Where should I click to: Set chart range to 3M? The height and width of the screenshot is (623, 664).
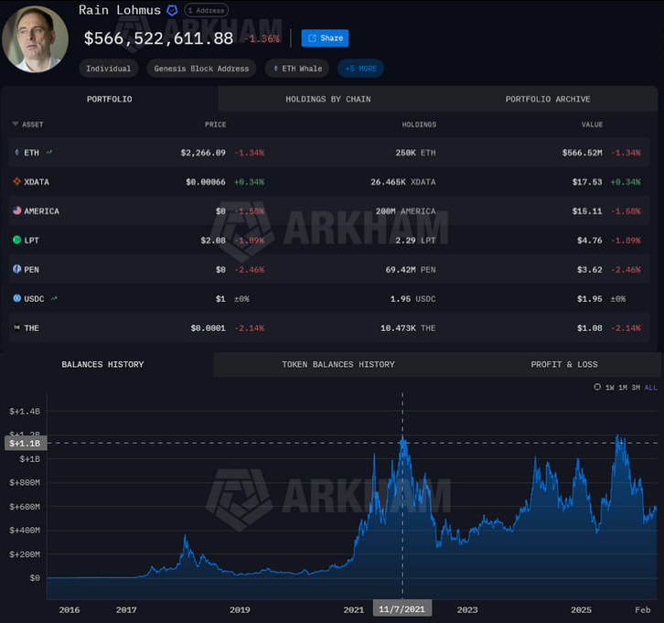pos(636,388)
